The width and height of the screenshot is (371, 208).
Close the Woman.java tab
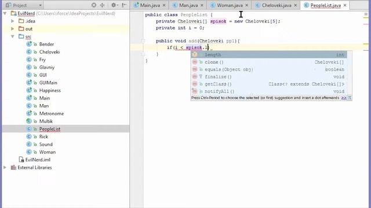pos(247,5)
